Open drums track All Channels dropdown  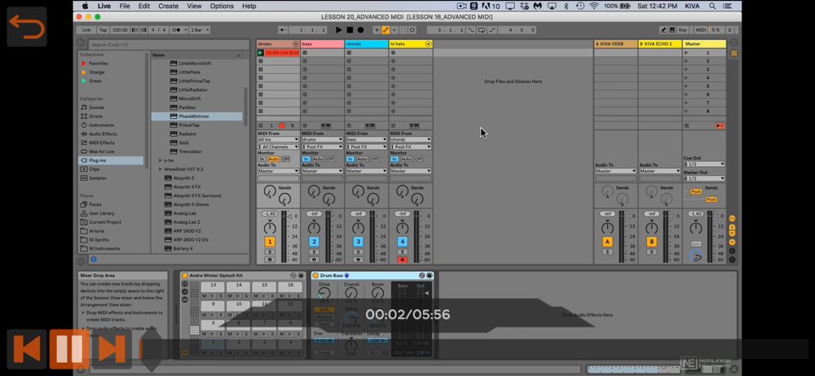(x=278, y=147)
